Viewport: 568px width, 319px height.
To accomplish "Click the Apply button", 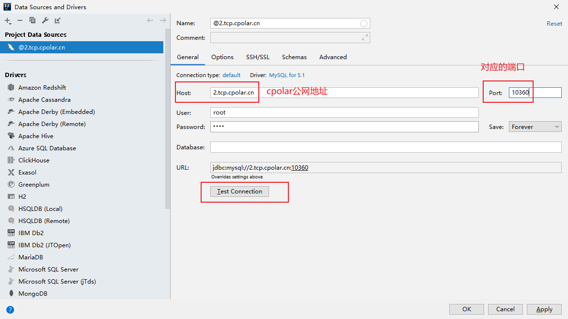I will (544, 309).
